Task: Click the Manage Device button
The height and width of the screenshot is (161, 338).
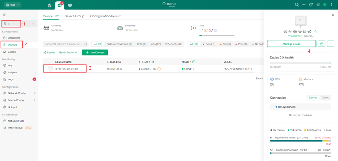Action: coord(292,44)
